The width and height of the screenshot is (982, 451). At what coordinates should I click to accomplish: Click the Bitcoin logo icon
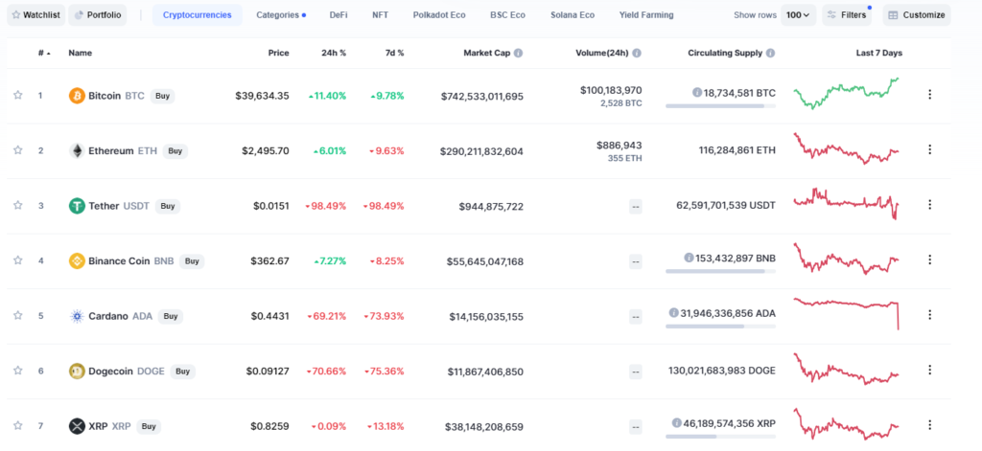(x=77, y=96)
